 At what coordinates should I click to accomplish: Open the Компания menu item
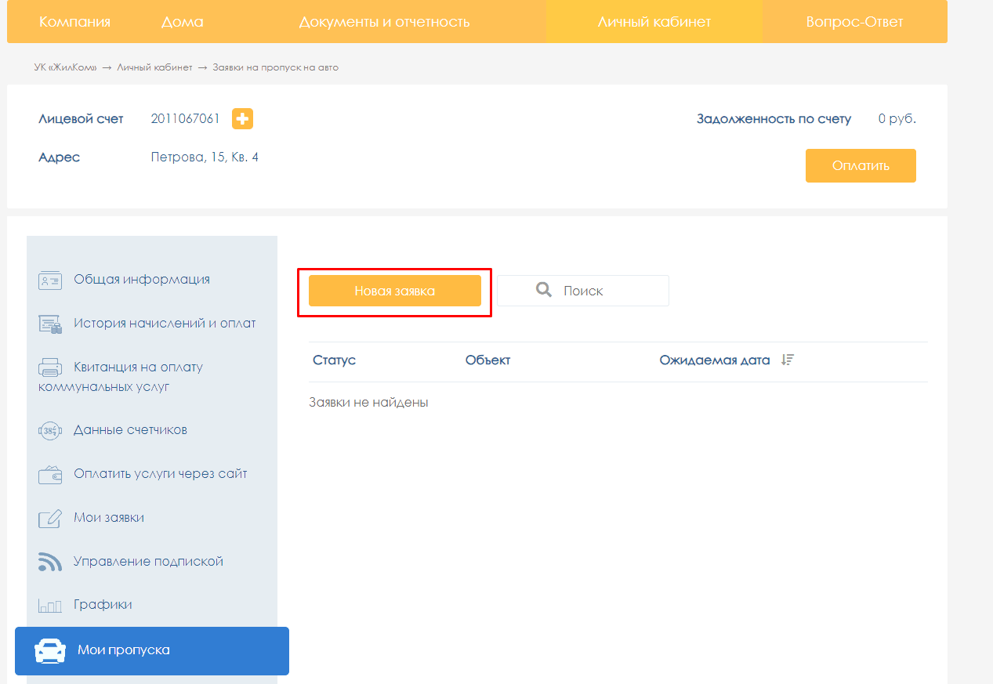[74, 22]
